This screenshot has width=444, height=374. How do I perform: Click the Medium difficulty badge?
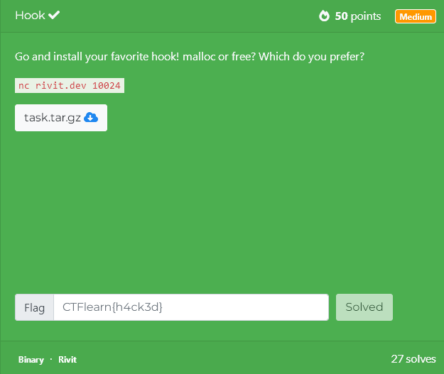coord(416,17)
